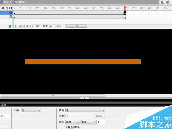Image resolution: width=172 pixels, height=129 pixels.
Task: Click the frame label input field
Action: [5, 116]
